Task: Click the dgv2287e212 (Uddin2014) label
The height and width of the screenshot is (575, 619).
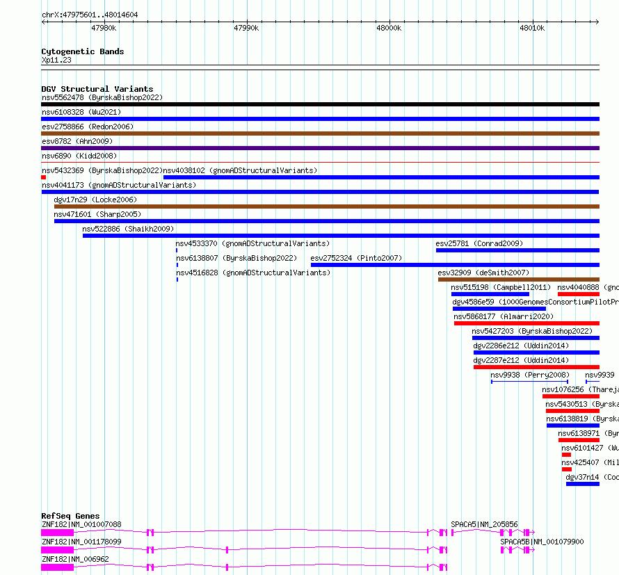Action: 521,360
